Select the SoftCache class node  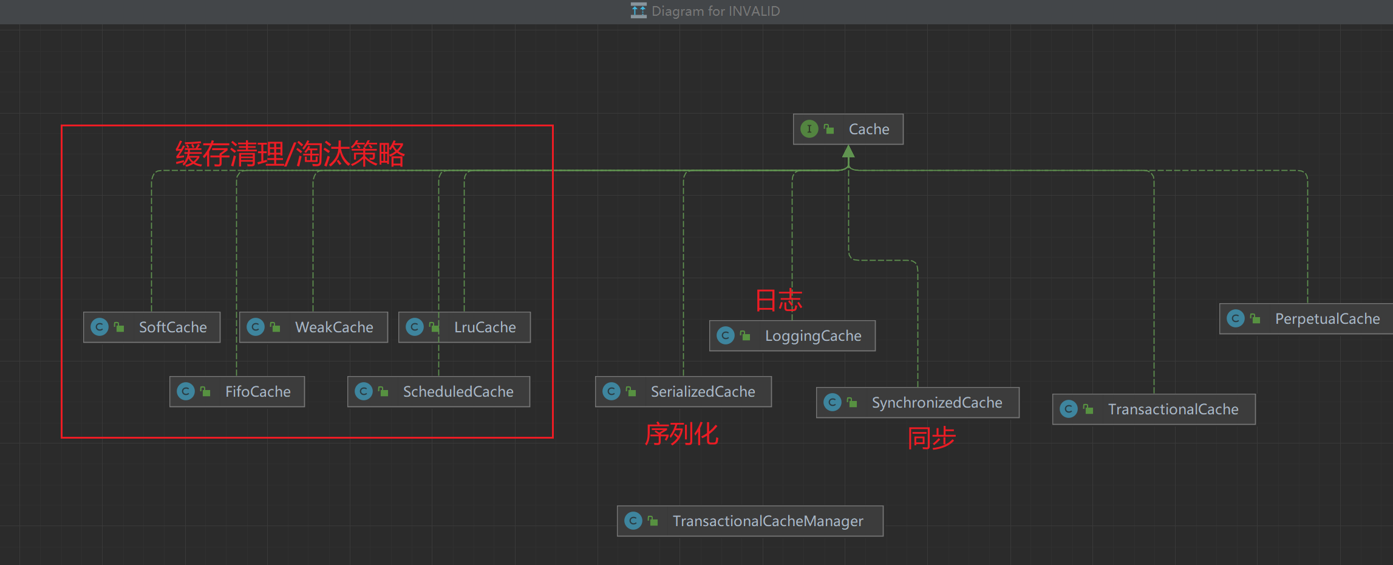pos(152,327)
